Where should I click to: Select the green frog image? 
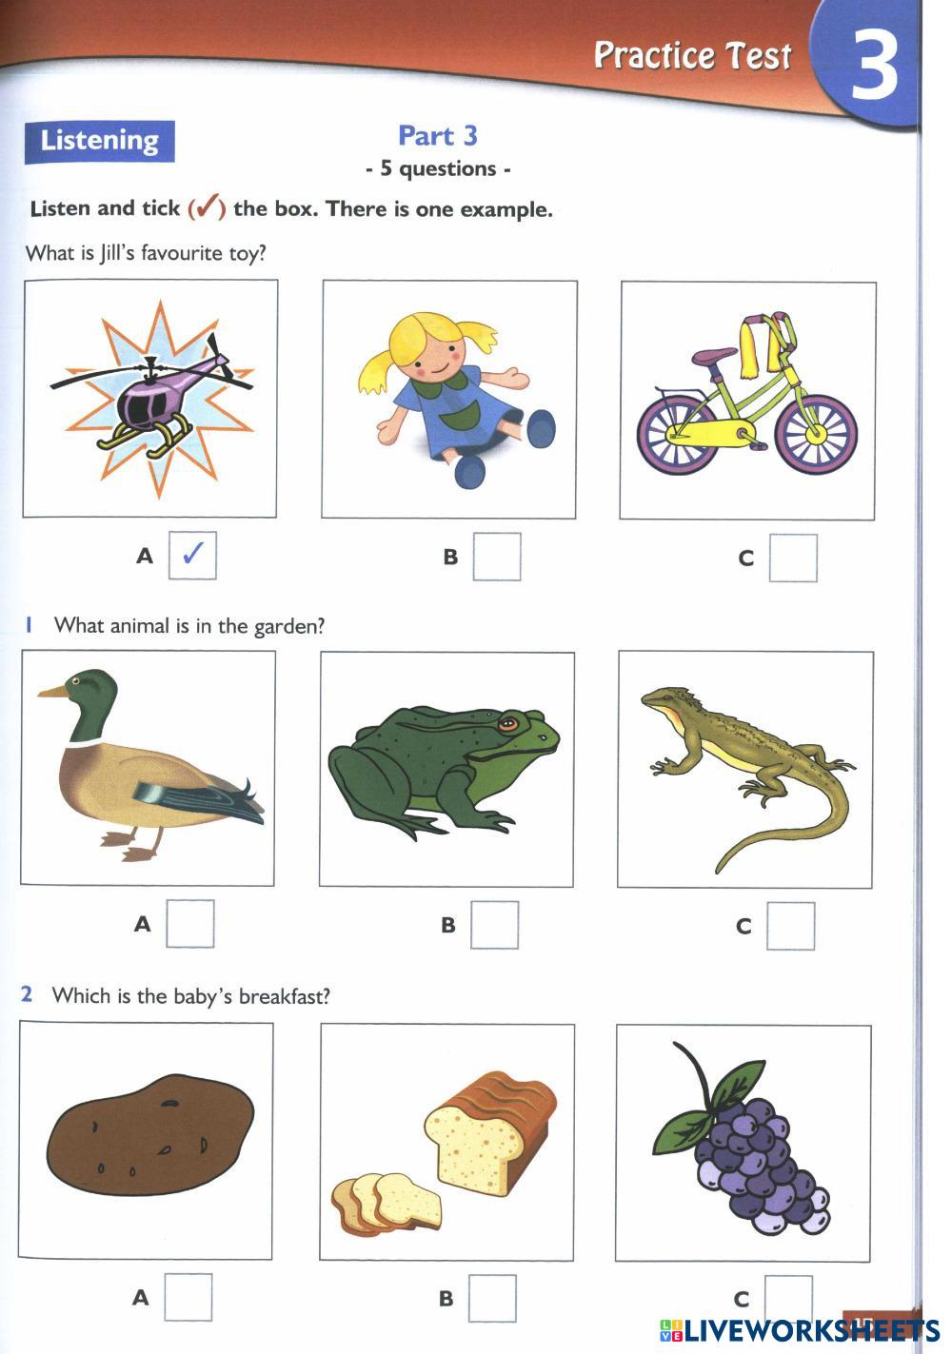[x=446, y=770]
